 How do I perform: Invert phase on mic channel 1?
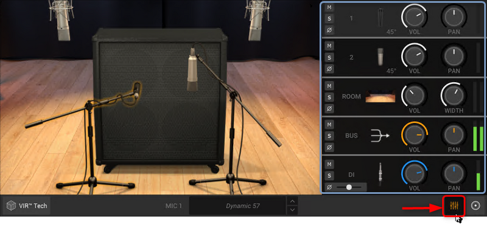pos(329,30)
